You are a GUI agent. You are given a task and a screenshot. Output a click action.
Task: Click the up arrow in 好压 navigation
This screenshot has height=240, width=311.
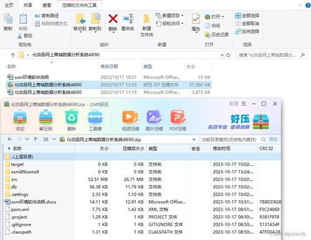36,139
